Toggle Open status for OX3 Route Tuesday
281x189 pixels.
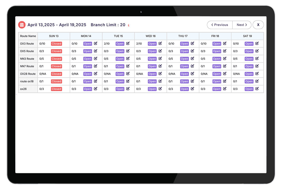pyautogui.click(x=120, y=44)
